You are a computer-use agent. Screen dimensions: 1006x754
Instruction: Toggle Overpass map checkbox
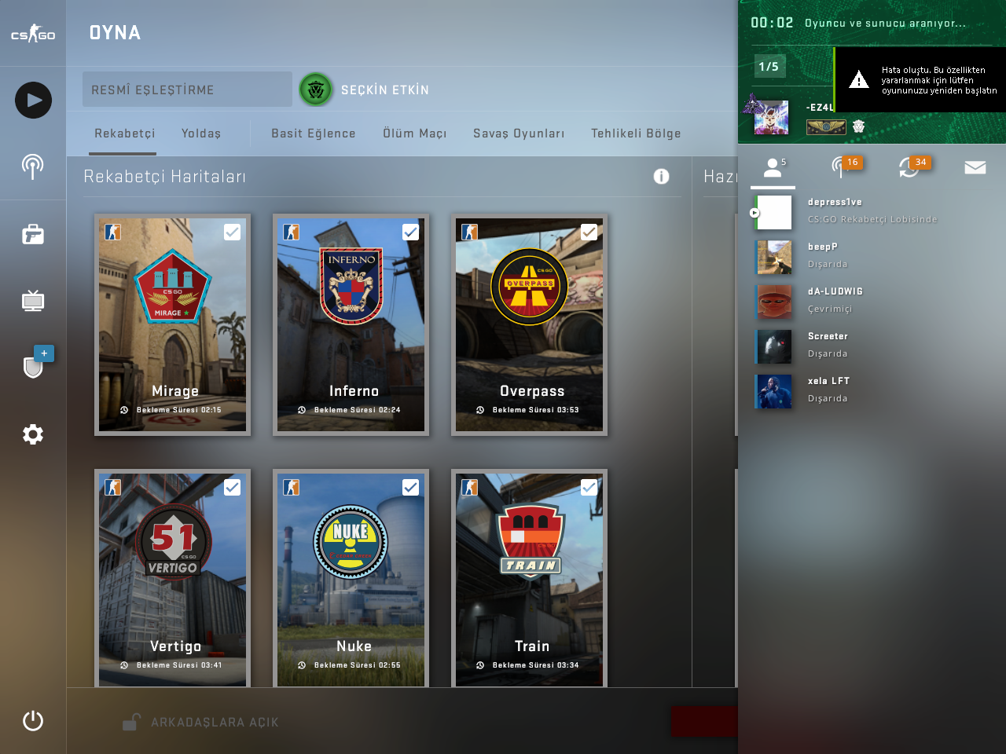tap(589, 232)
